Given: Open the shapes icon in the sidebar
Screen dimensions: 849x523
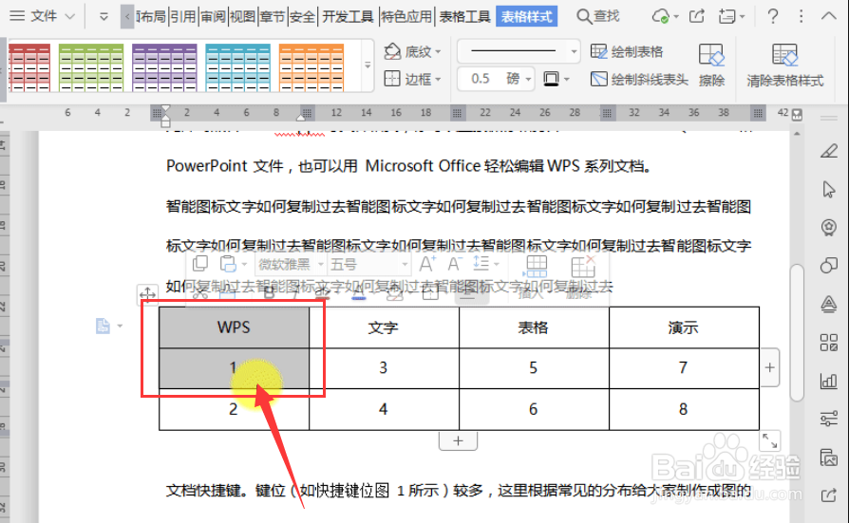Looking at the screenshot, I should (x=828, y=265).
